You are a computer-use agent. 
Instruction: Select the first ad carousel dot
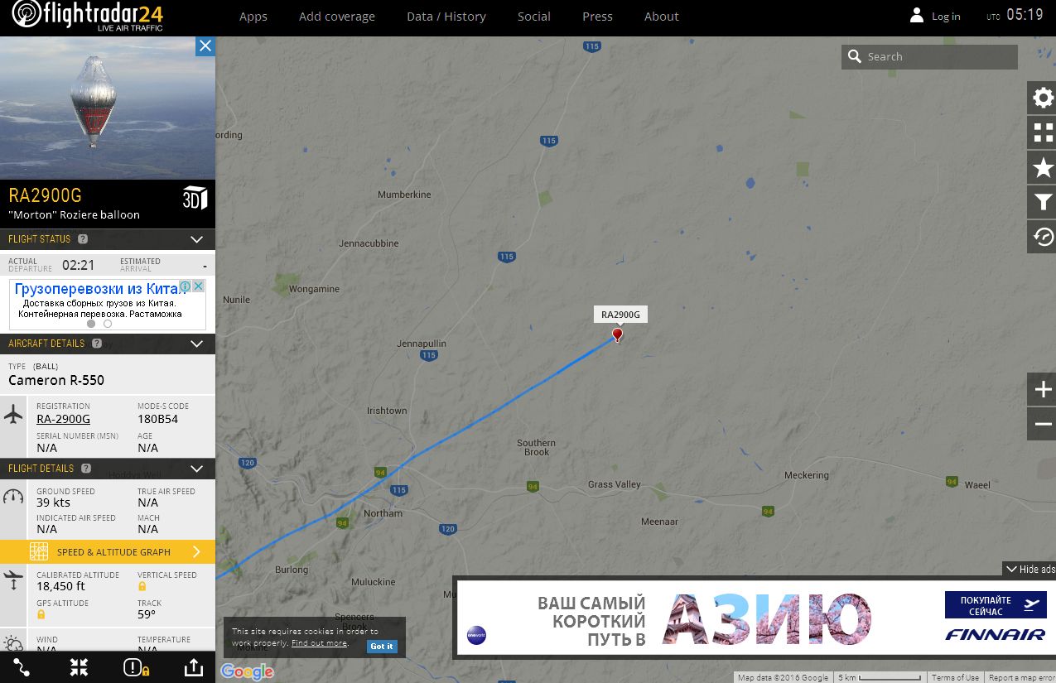91,324
